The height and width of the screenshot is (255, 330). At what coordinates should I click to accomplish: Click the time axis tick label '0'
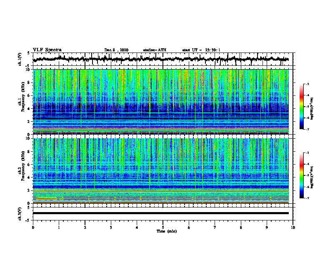33,227
